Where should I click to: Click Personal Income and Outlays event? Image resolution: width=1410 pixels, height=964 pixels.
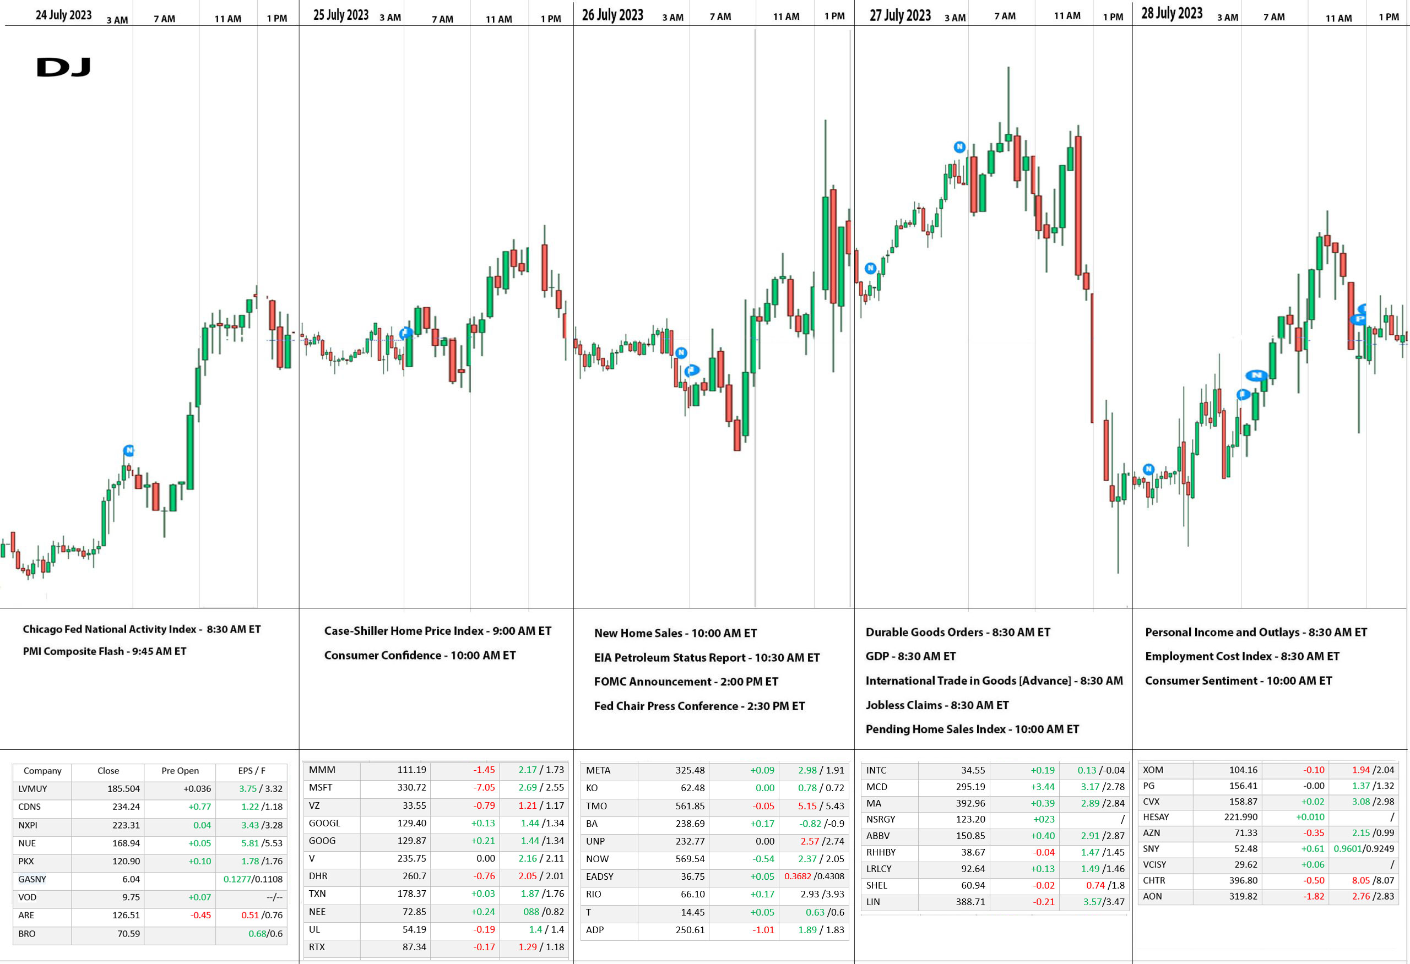coord(1256,633)
